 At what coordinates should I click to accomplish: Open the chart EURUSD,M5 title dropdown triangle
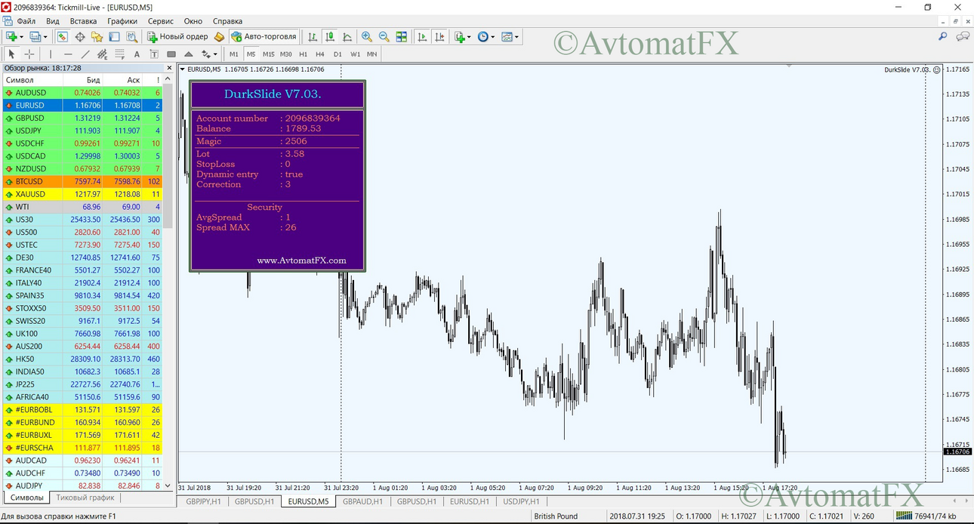tap(182, 69)
